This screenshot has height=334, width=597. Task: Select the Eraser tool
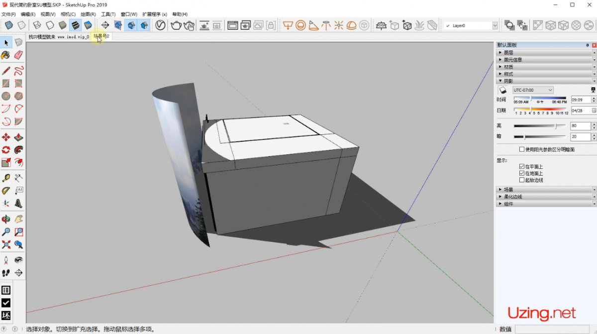coord(18,55)
